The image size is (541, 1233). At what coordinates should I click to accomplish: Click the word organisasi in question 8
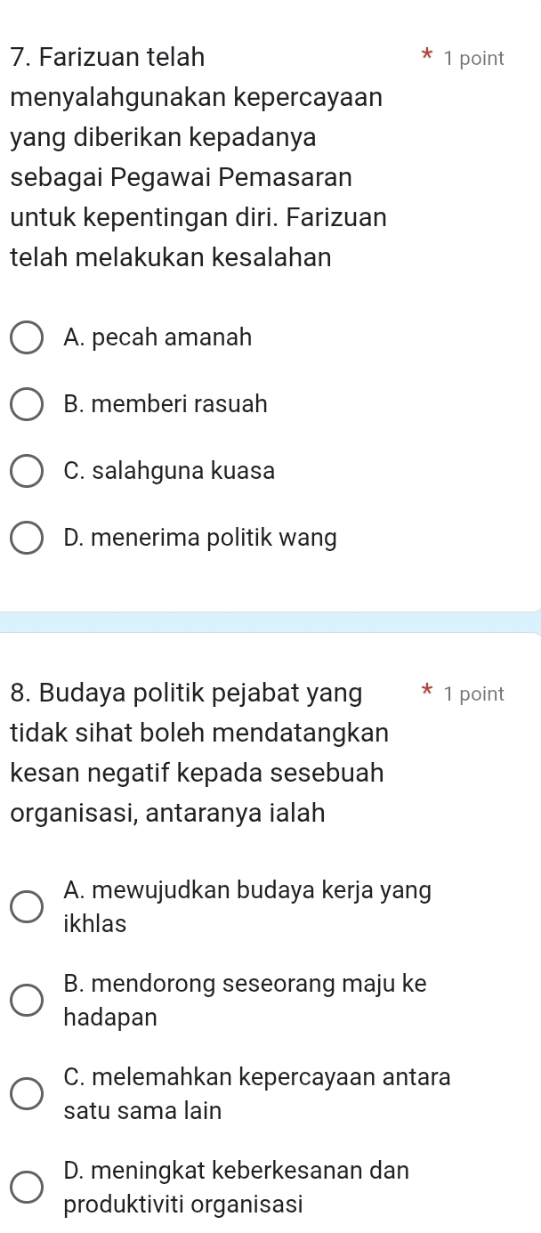click(71, 813)
